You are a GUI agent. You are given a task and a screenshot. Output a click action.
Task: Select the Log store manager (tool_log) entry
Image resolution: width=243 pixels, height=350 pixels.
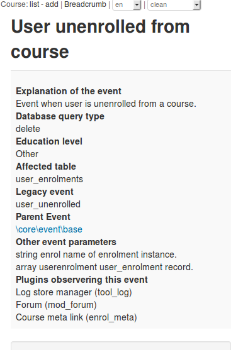[74, 292]
